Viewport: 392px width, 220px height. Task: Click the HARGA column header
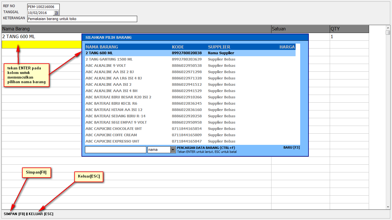287,46
